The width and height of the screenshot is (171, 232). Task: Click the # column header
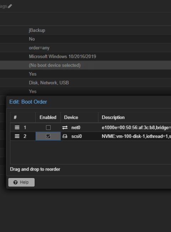coord(23,117)
